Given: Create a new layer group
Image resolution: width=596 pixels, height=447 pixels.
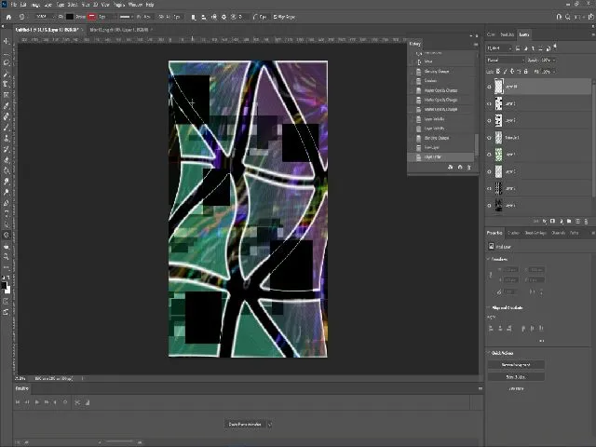Looking at the screenshot, I should 569,222.
